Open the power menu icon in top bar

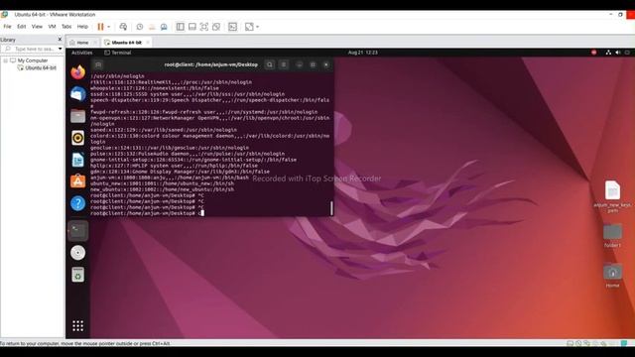[x=627, y=53]
